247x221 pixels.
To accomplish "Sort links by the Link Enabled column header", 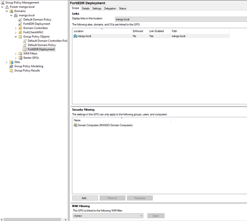I will (159, 31).
